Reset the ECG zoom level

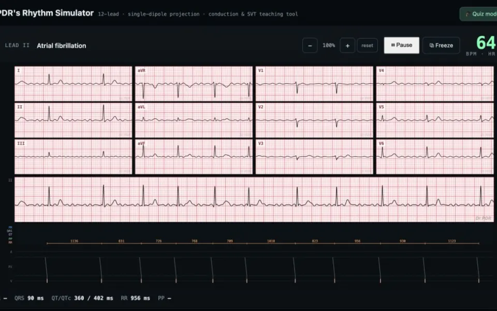pos(367,46)
